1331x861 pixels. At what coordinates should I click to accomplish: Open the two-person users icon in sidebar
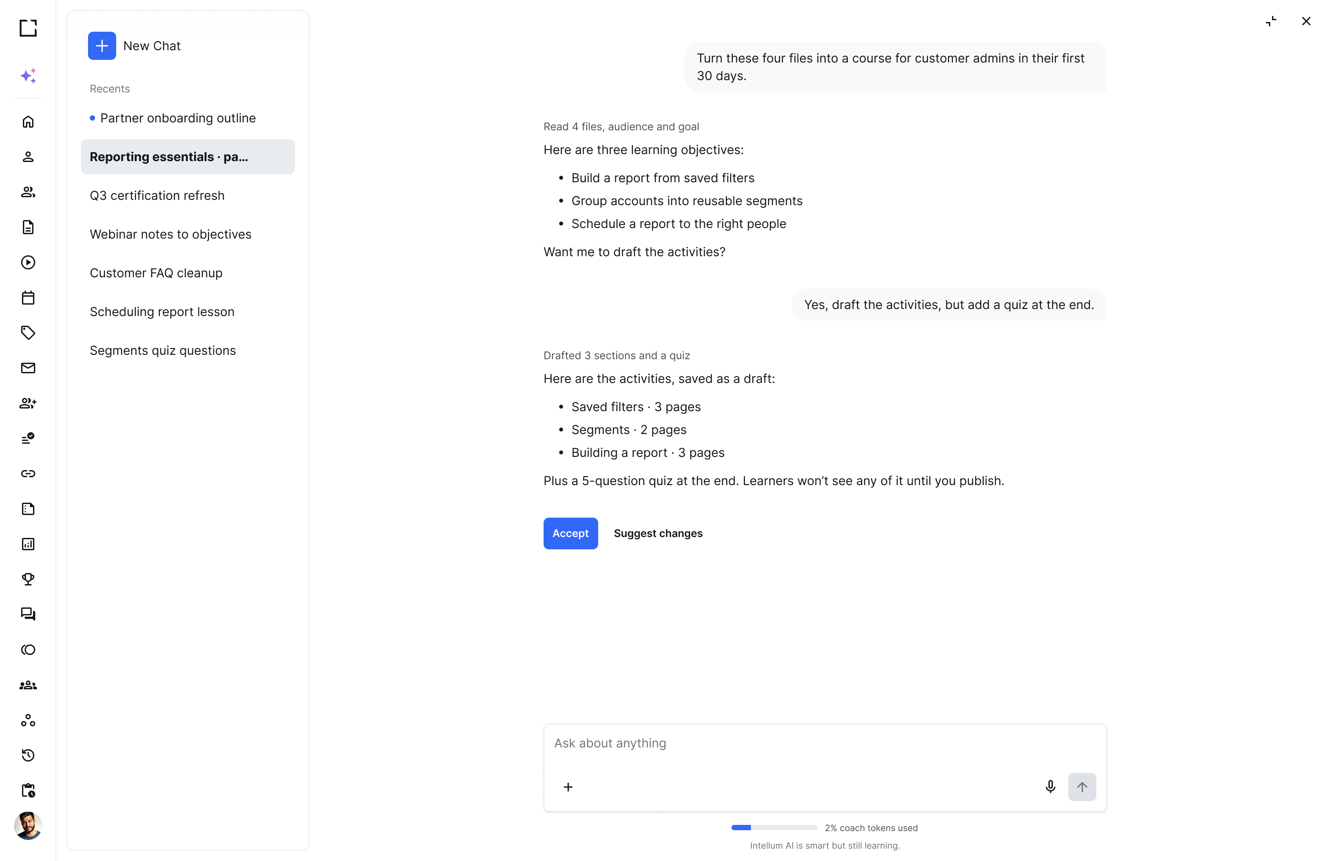[x=28, y=192]
